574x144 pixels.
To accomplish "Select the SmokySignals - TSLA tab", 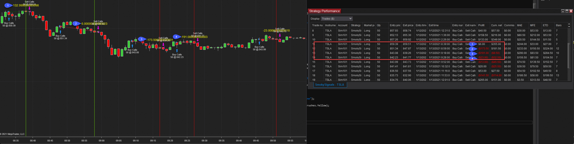I will pos(329,85).
